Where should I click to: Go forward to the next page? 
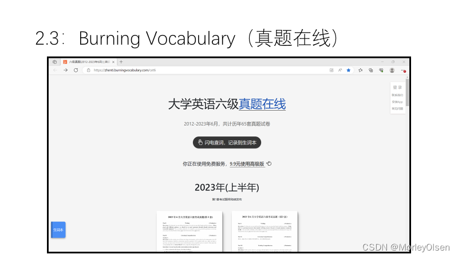click(65, 70)
